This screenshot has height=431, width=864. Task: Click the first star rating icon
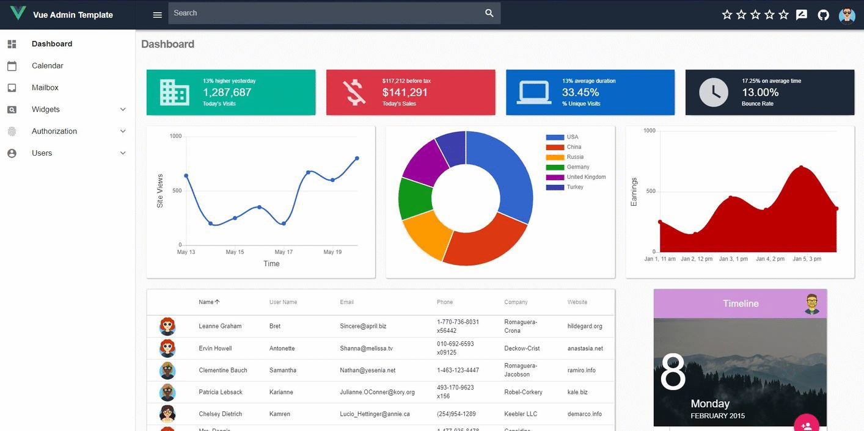pyautogui.click(x=727, y=15)
